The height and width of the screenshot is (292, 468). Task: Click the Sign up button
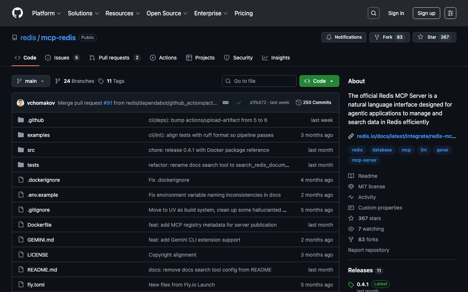click(426, 13)
